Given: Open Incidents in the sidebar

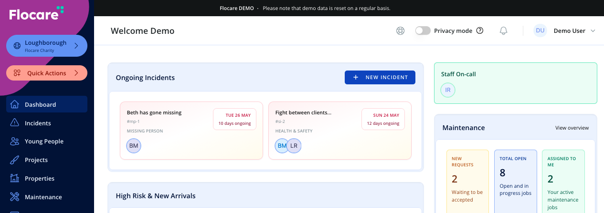Looking at the screenshot, I should (x=47, y=123).
